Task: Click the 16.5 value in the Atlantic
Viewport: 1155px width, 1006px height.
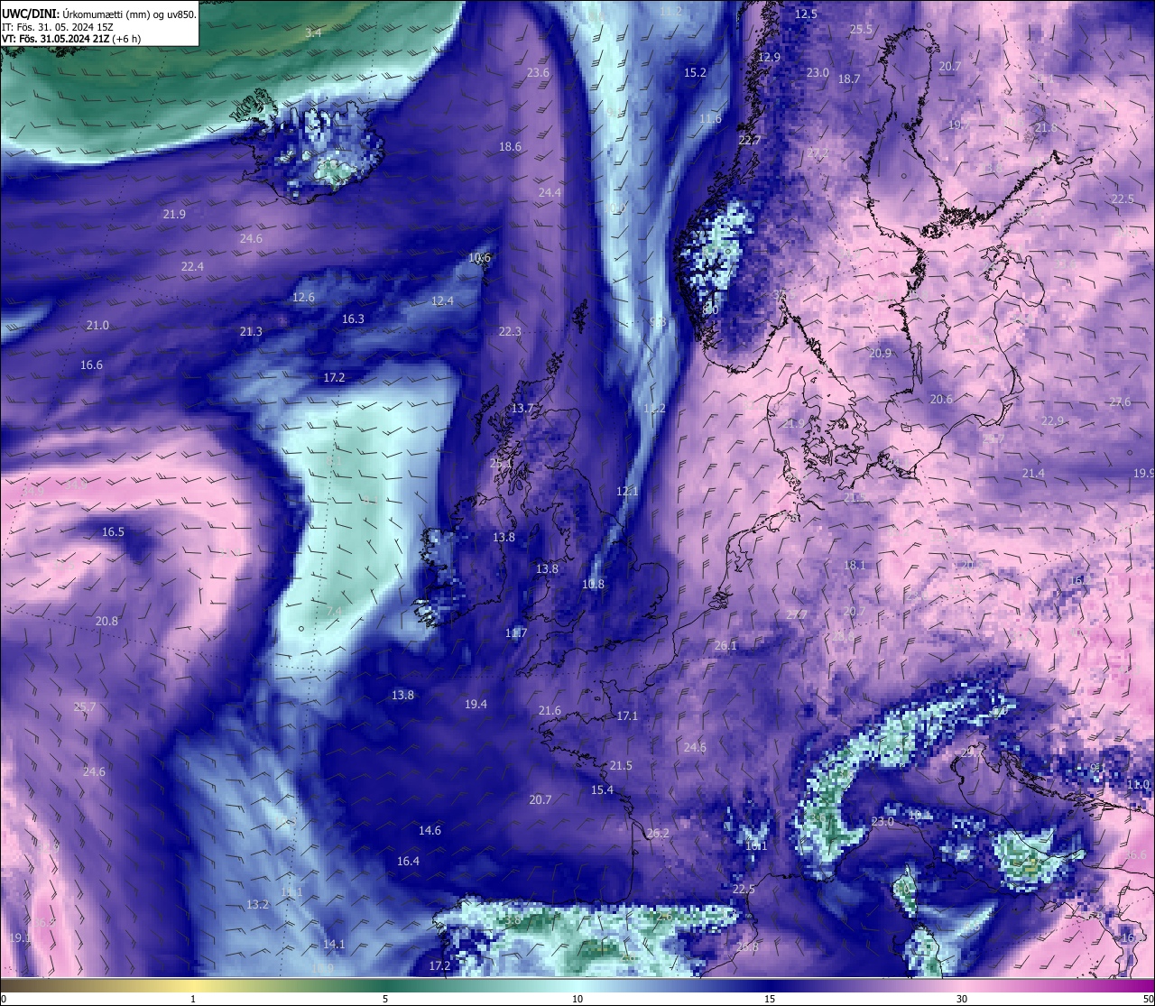Action: (x=113, y=532)
